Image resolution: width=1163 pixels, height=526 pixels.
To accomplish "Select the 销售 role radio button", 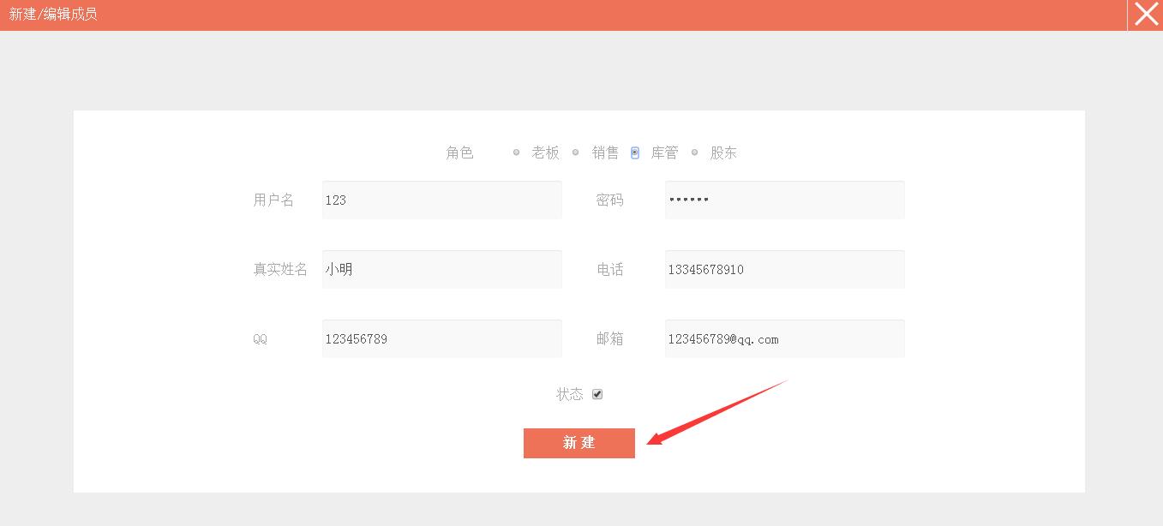I will 574,152.
